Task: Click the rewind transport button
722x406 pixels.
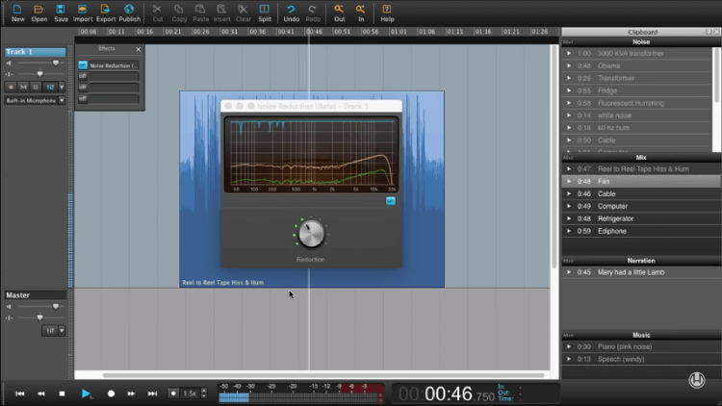Action: click(x=41, y=393)
